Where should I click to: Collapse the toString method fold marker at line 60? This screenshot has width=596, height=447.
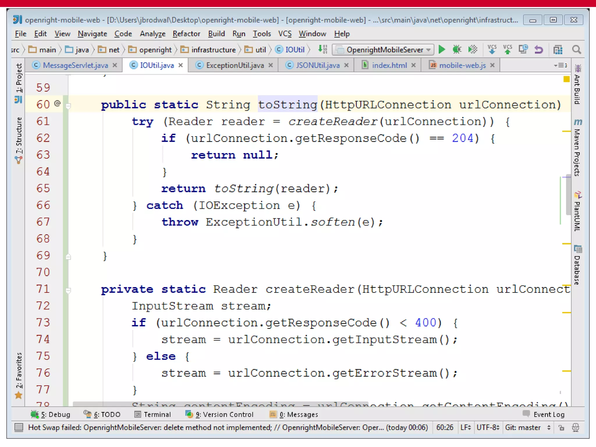coord(68,106)
